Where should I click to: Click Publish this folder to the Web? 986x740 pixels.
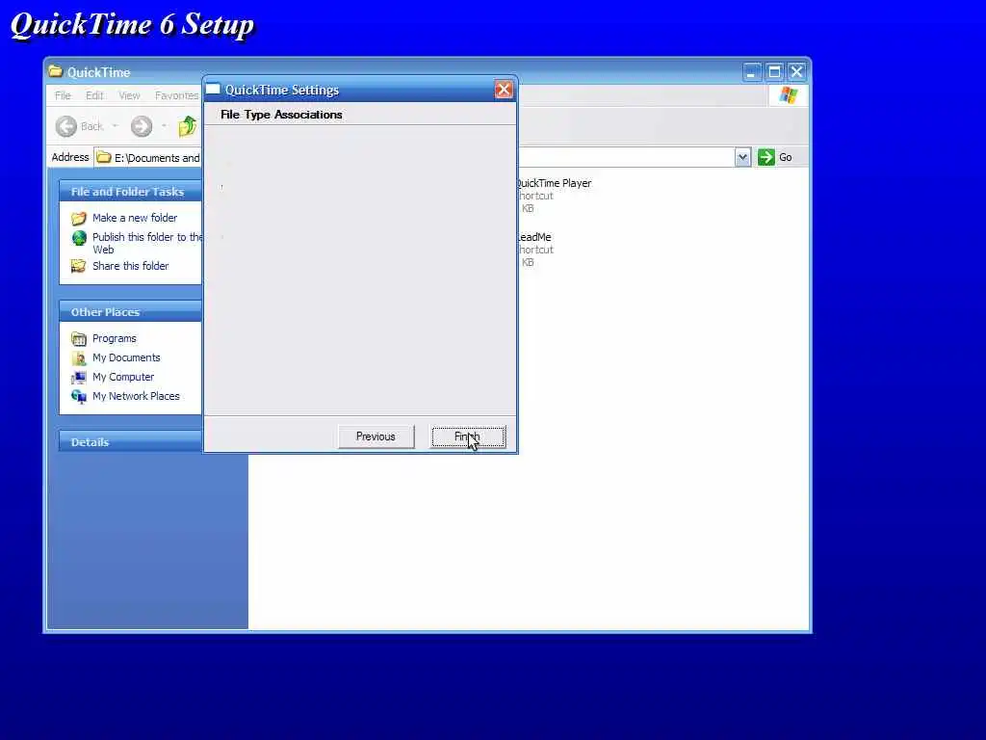coord(147,243)
